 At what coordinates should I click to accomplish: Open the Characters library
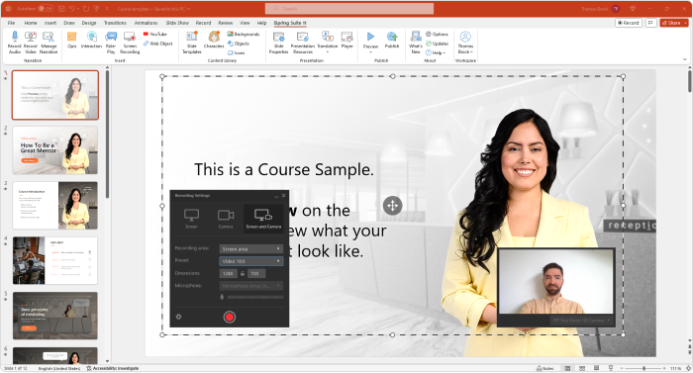(214, 40)
